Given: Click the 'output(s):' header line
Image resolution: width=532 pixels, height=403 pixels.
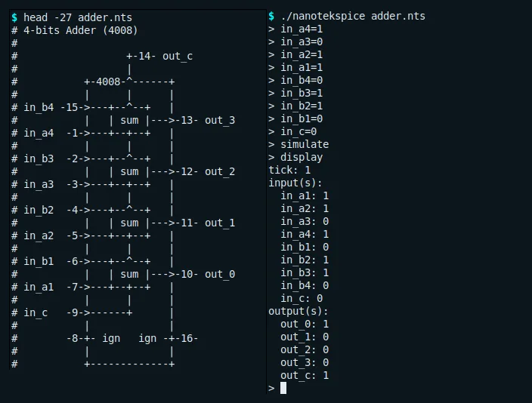Looking at the screenshot, I should [298, 312].
